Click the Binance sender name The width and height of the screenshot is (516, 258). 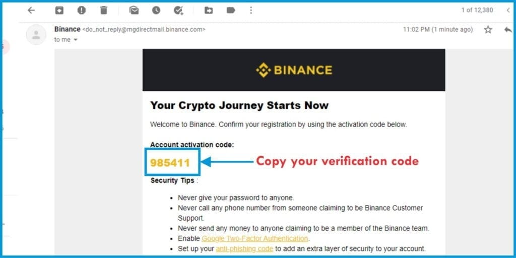[68, 29]
